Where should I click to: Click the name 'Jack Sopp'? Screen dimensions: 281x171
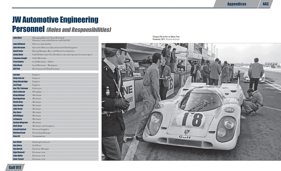coord(17,85)
